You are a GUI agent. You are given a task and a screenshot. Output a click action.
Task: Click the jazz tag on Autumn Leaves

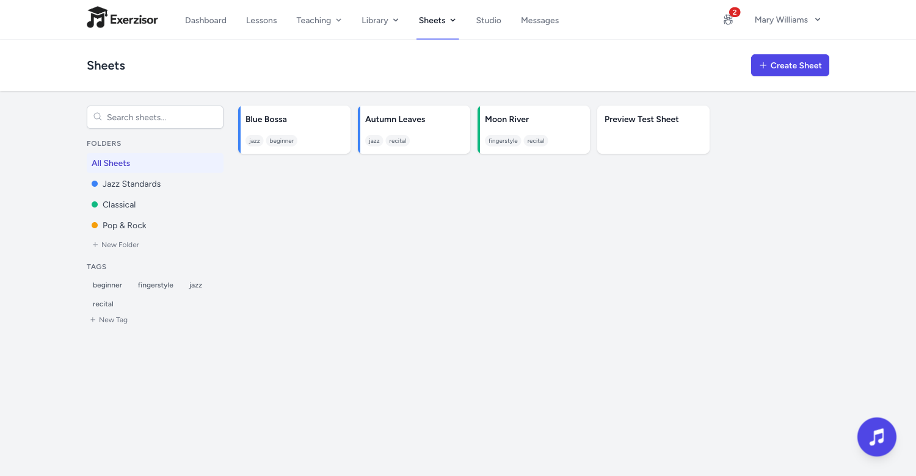click(x=374, y=141)
